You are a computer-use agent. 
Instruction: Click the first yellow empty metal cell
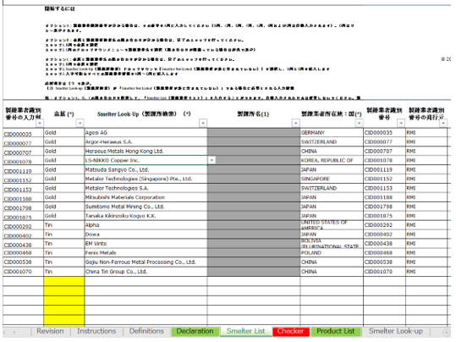click(x=64, y=281)
